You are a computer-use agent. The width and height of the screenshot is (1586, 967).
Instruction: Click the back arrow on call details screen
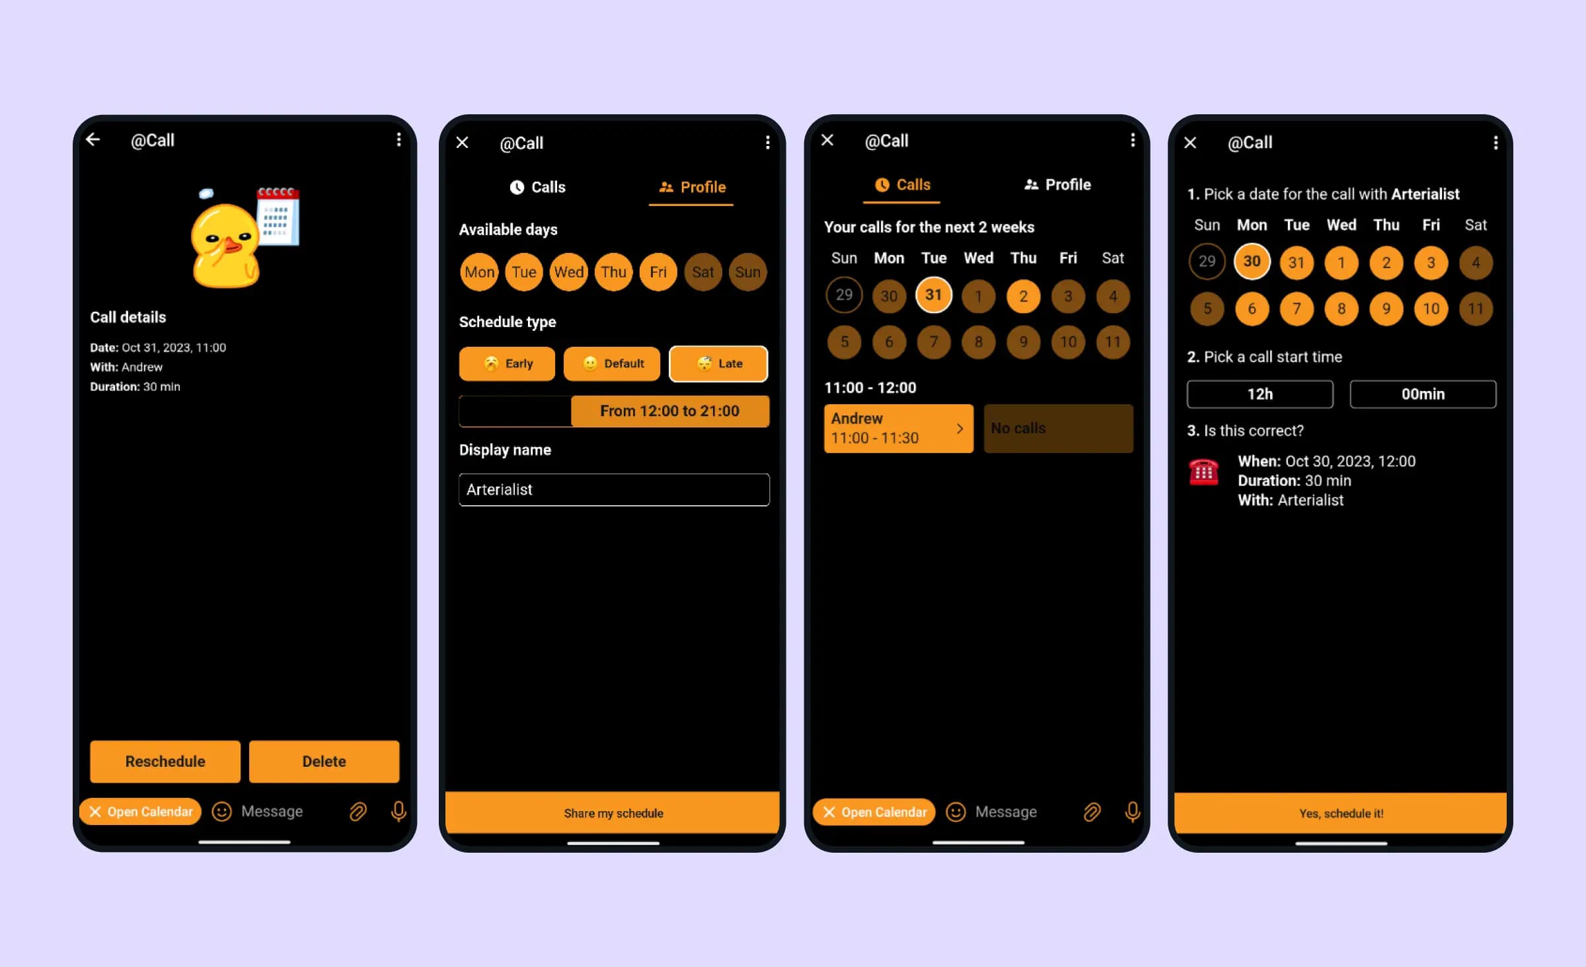[x=94, y=139]
